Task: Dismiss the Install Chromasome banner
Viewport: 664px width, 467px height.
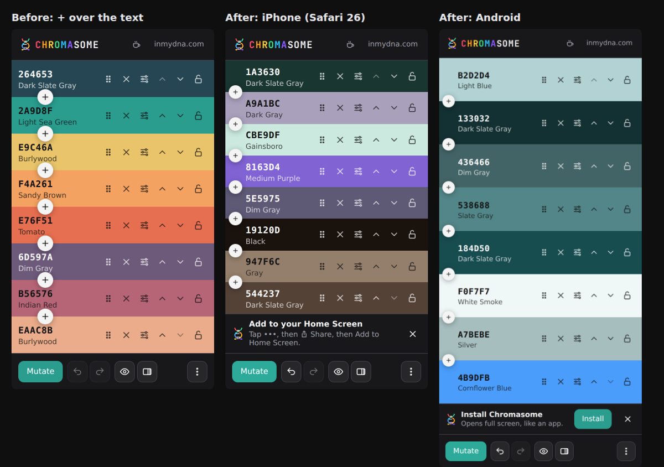Action: pyautogui.click(x=627, y=419)
